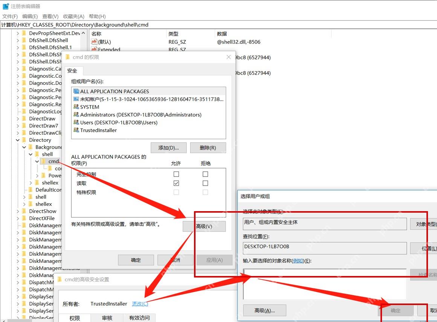Click the folder icon in cmd 的权限 title
This screenshot has width=437, height=322.
[x=67, y=57]
